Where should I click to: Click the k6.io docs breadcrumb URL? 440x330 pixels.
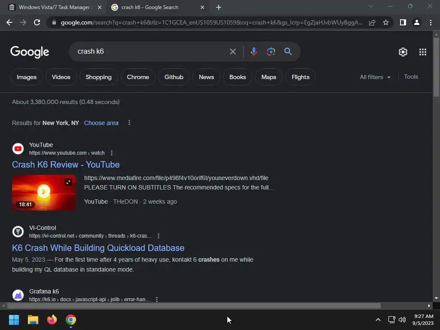pyautogui.click(x=89, y=299)
